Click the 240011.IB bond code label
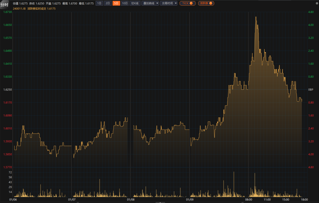Viewport: 319px width, 203px height. (19, 9)
